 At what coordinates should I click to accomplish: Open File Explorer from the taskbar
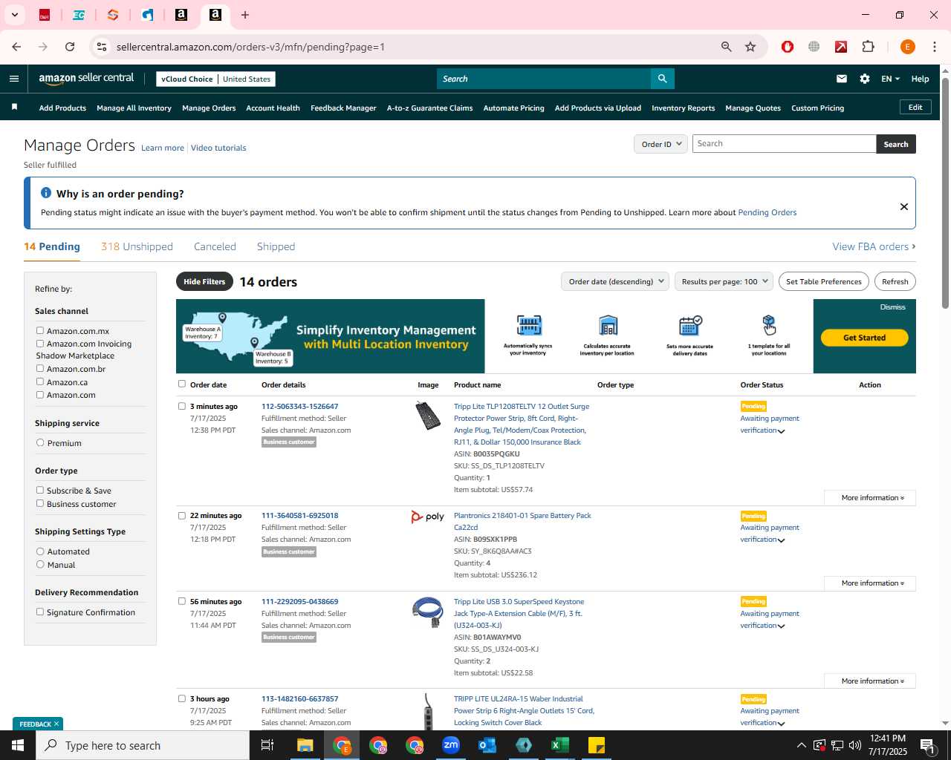pos(305,745)
